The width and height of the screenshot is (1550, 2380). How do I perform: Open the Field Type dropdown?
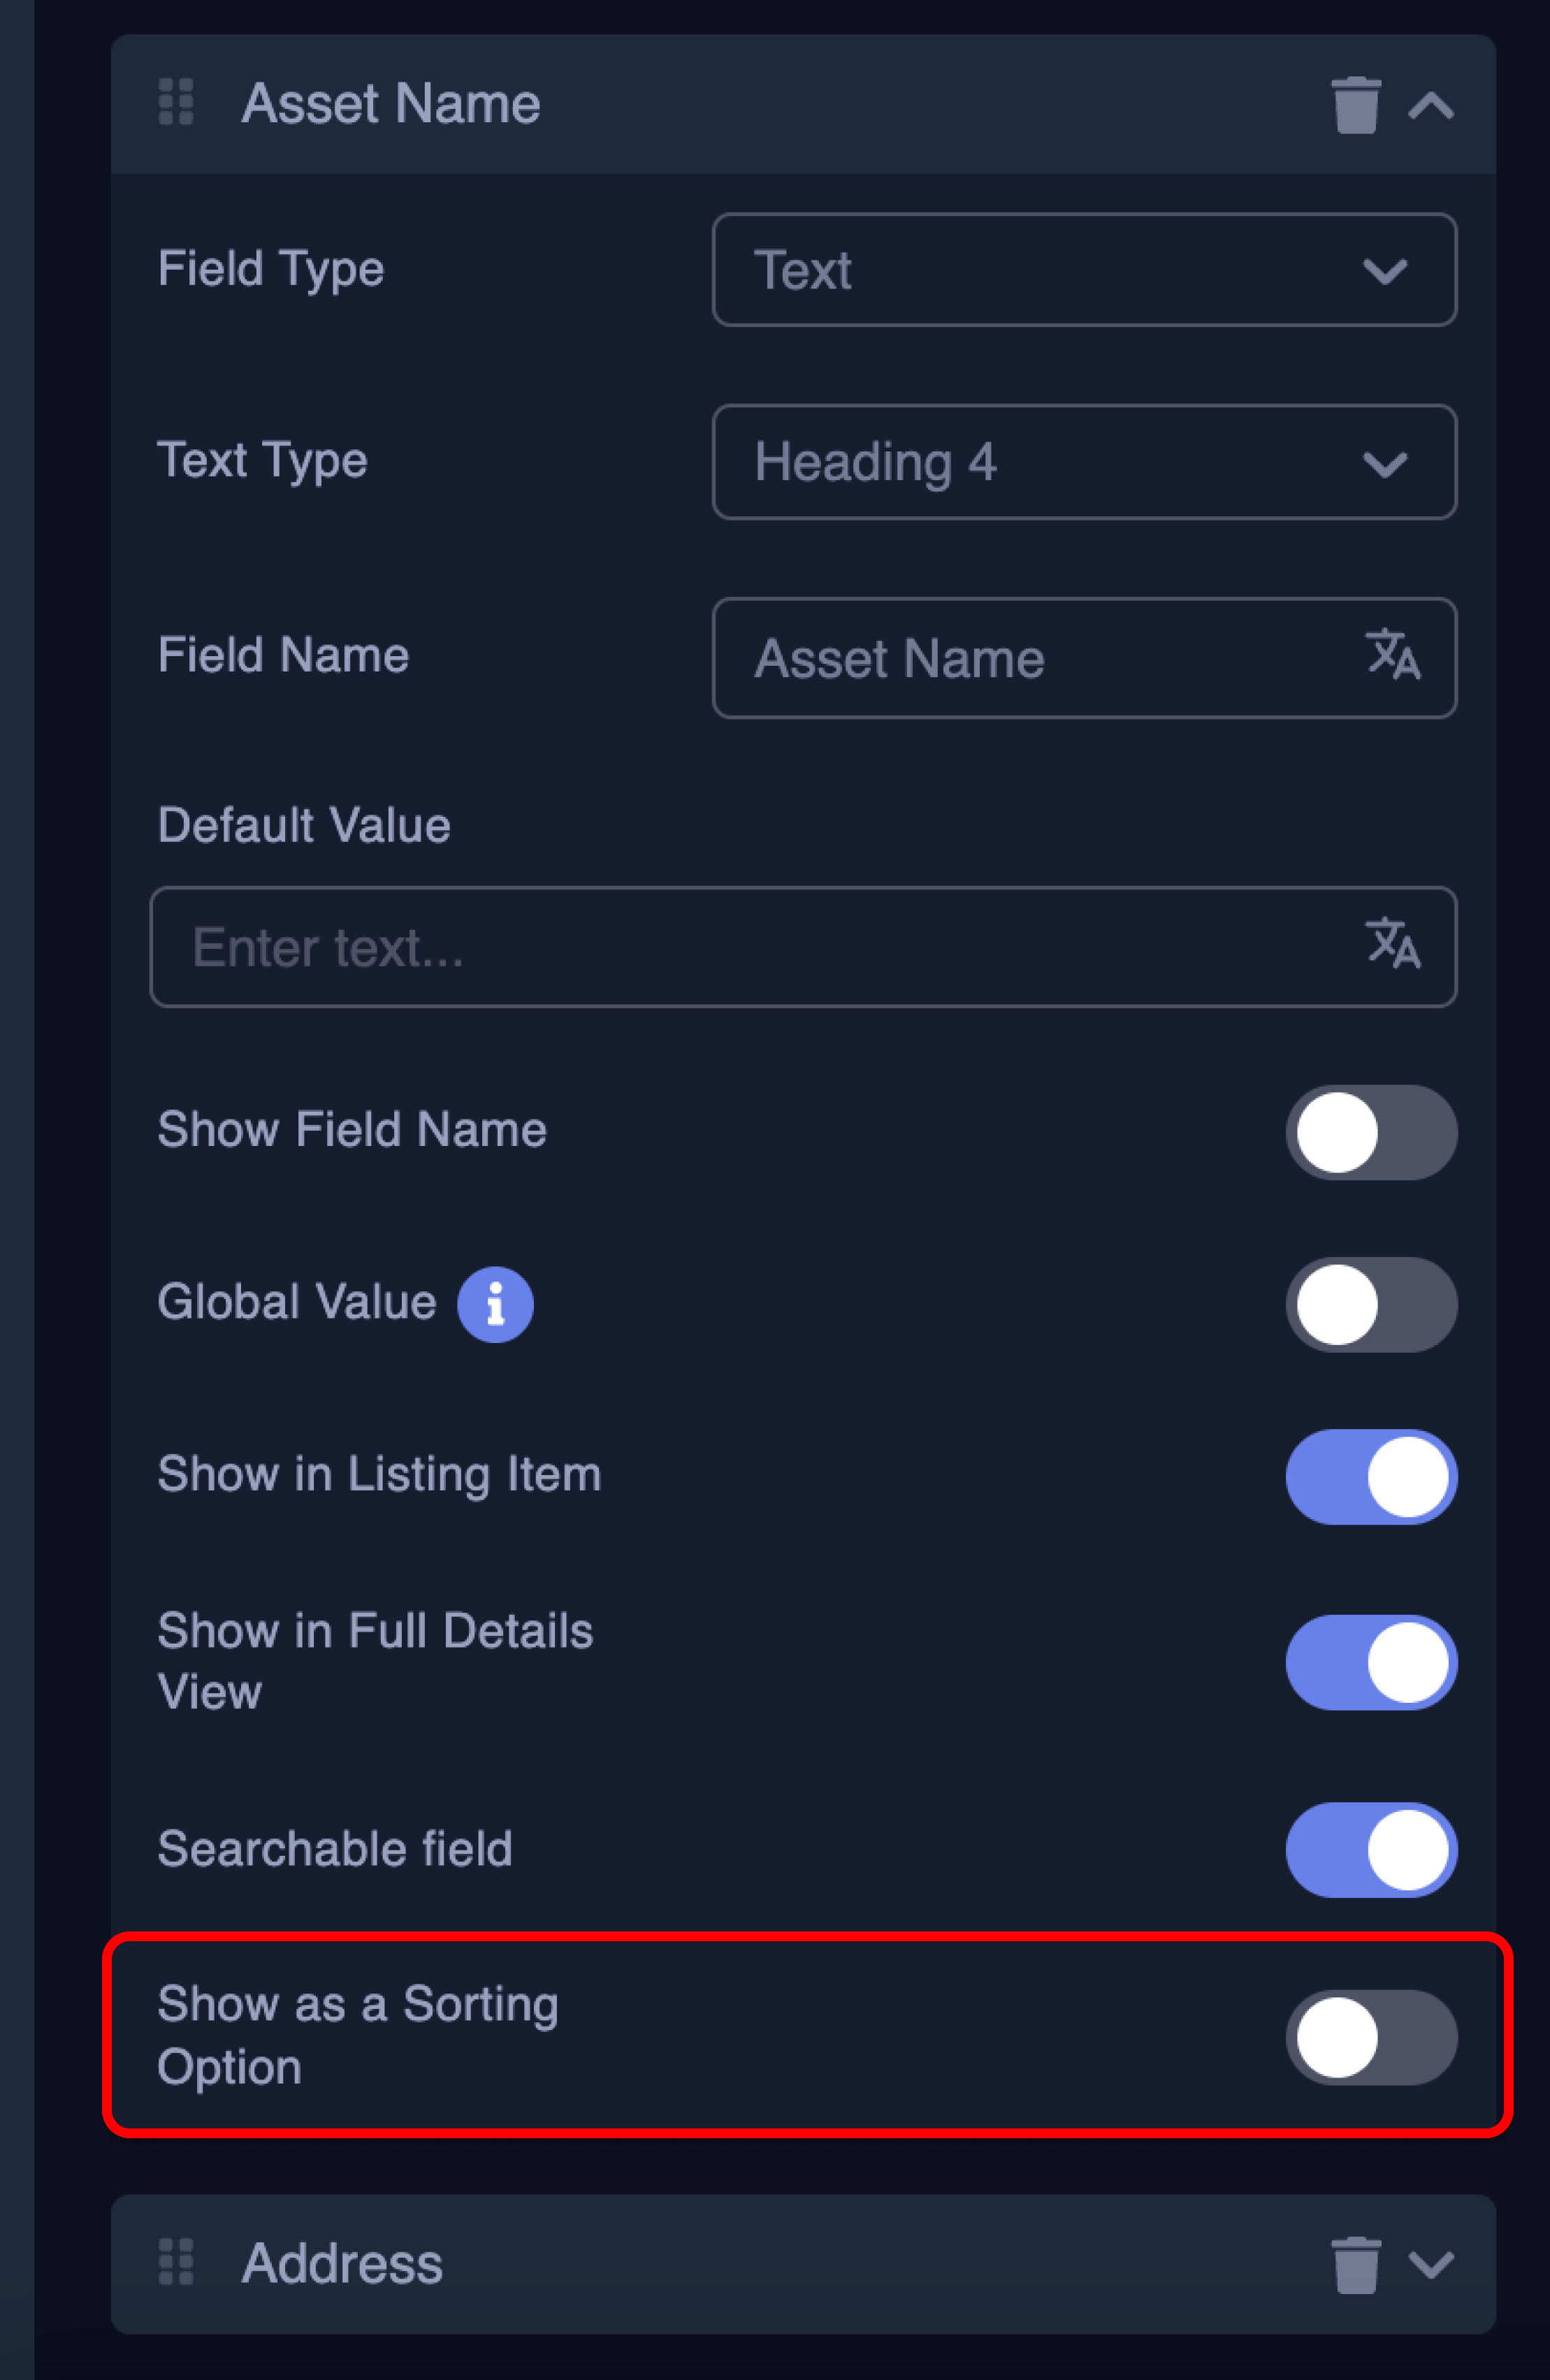pyautogui.click(x=1084, y=270)
